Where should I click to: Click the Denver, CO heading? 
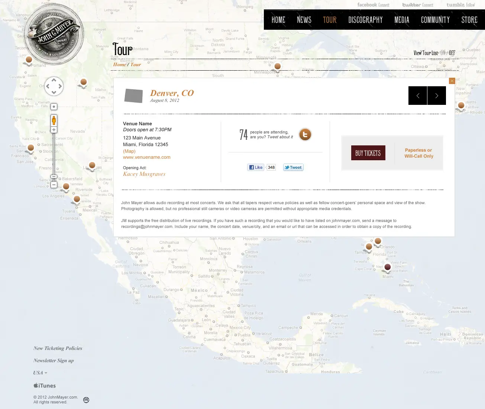coord(172,93)
